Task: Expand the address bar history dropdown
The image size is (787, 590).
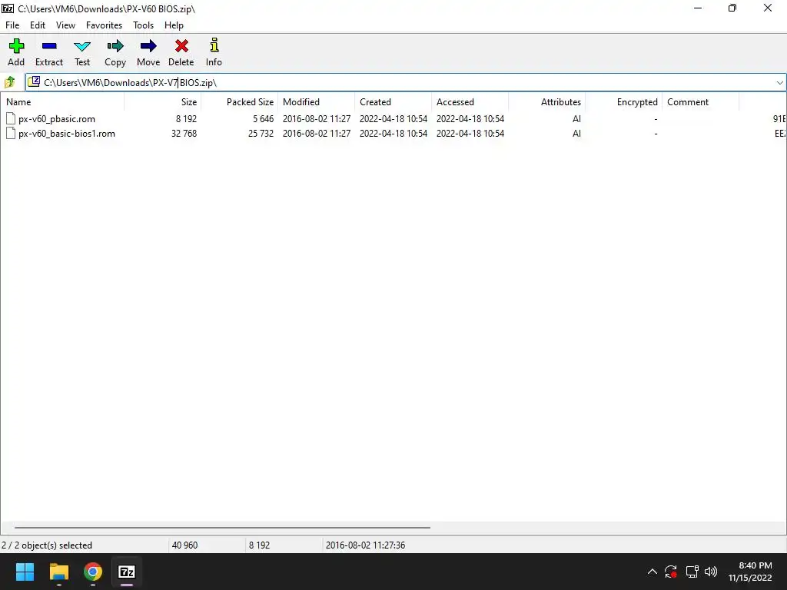Action: 779,83
